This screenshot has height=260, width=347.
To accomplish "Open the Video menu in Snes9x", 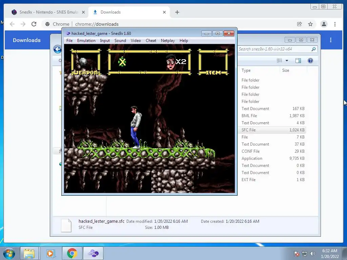I will coord(136,41).
